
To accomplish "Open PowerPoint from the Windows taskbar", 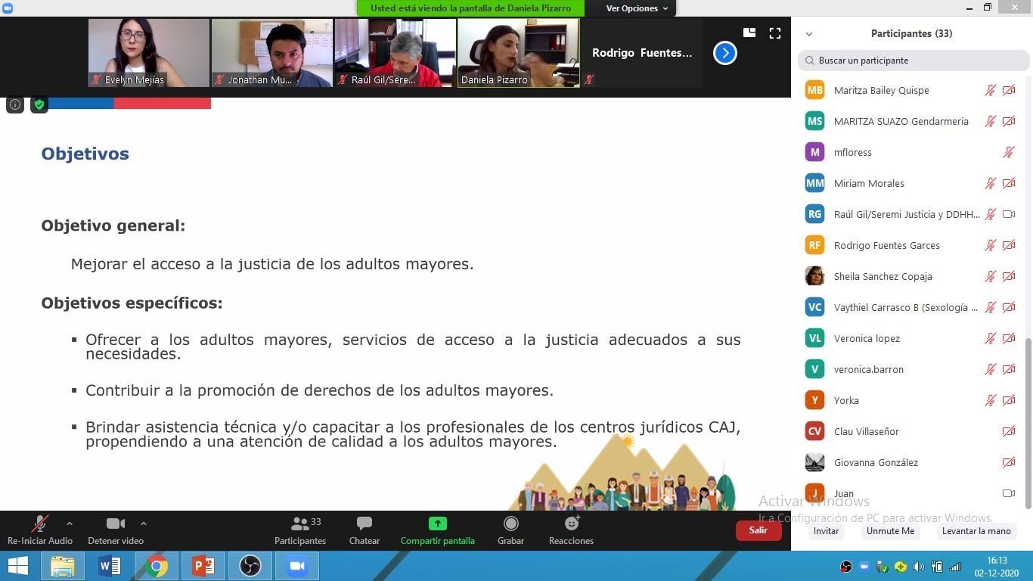I will tap(203, 566).
